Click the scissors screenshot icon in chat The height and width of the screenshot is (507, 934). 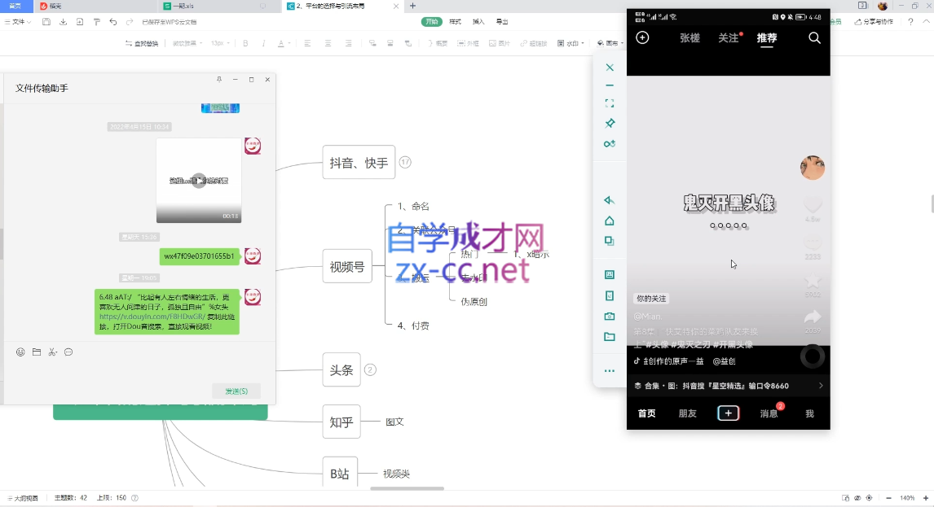[x=52, y=352]
